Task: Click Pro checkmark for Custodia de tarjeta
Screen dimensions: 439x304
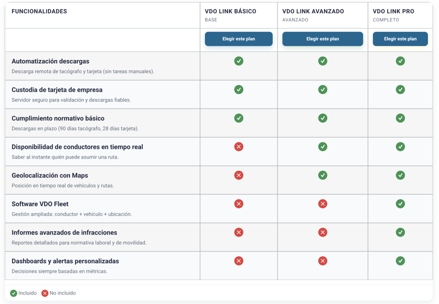Action: tap(400, 90)
